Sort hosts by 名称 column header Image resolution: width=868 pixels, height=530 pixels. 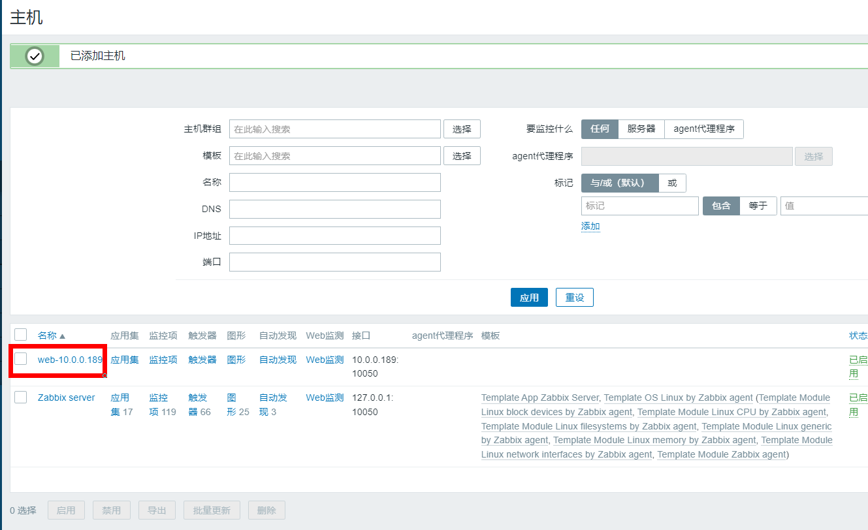pos(52,335)
